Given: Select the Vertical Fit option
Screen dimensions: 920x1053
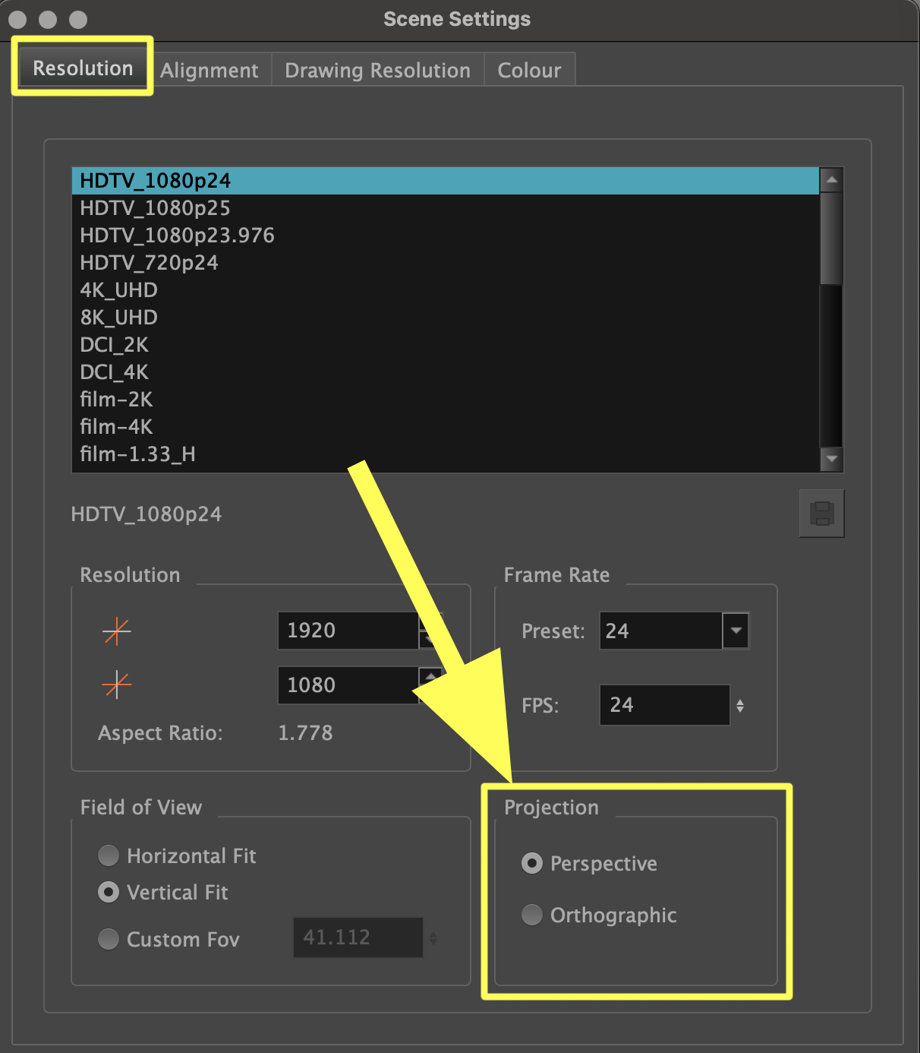Looking at the screenshot, I should 109,892.
